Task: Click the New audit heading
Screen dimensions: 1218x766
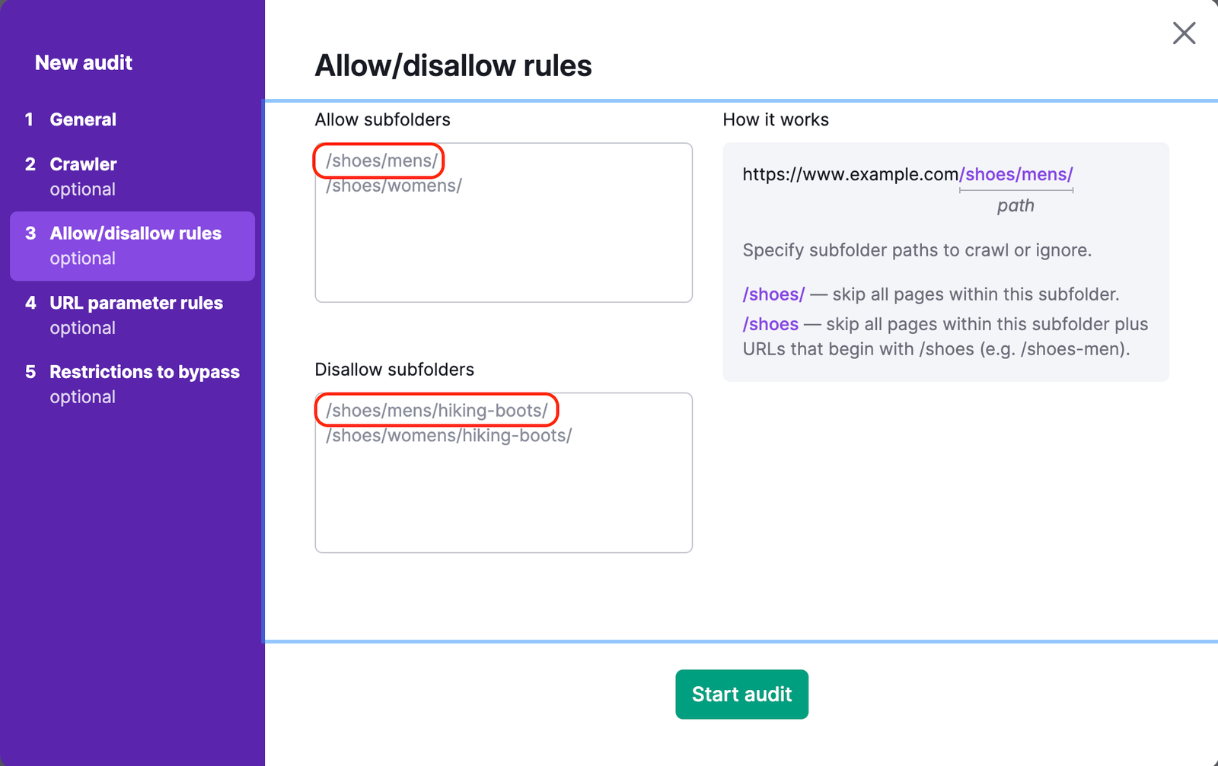Action: point(84,62)
